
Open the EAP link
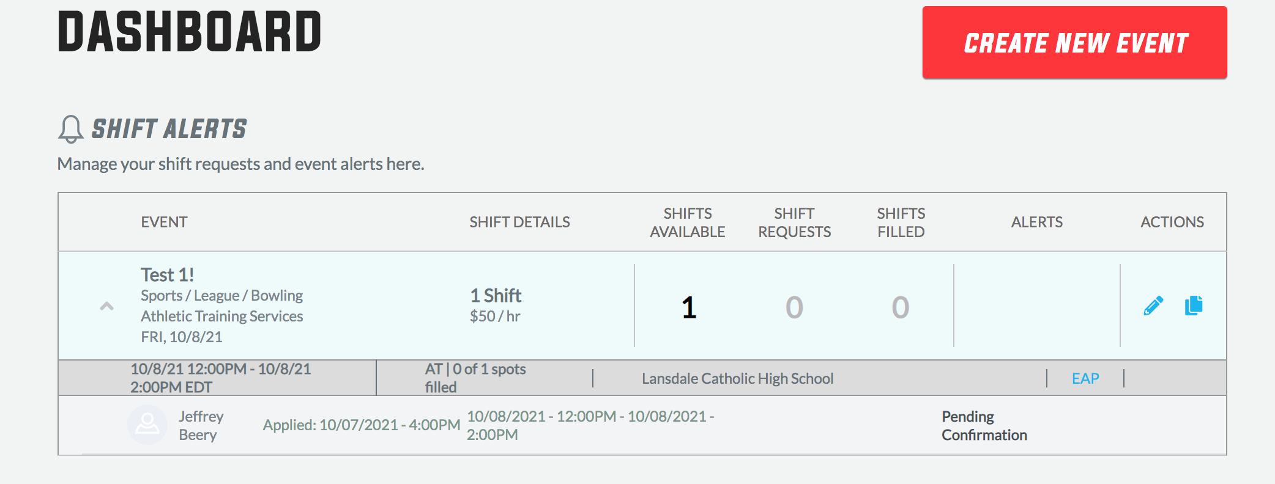[1085, 378]
